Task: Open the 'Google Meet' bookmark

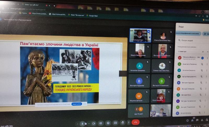Action: (92, 16)
